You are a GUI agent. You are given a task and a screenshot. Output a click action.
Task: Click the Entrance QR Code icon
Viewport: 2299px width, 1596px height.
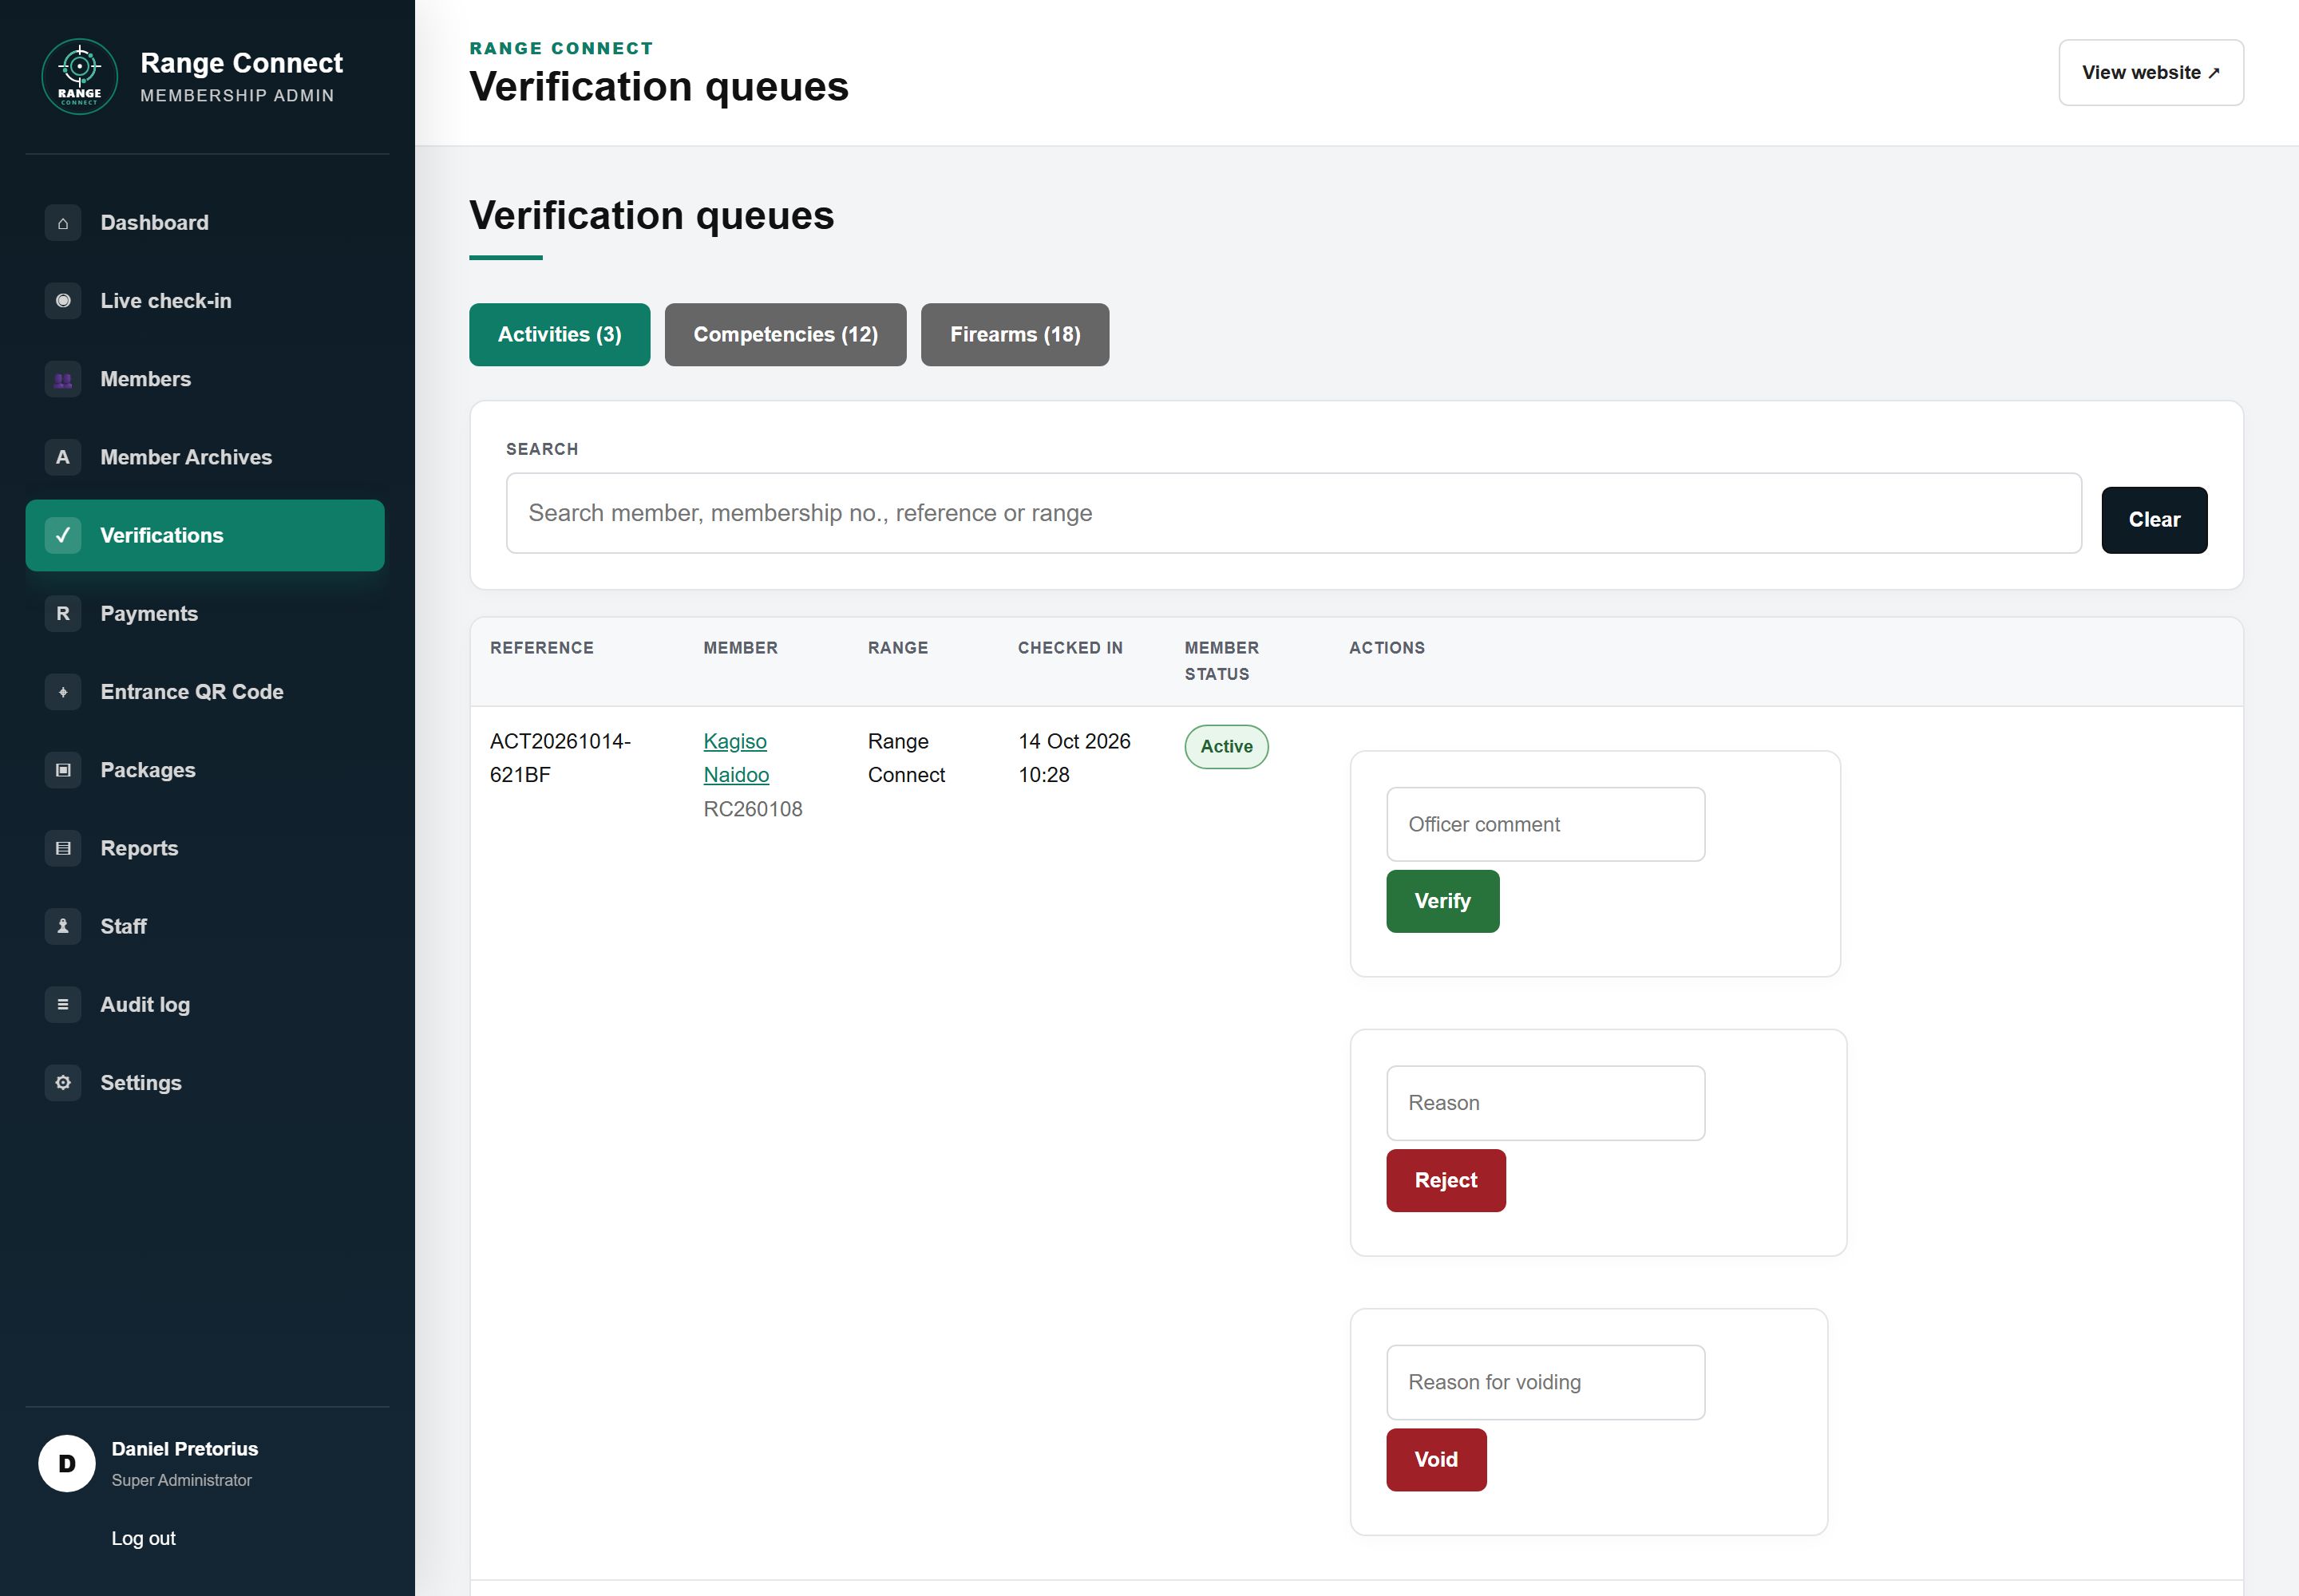[63, 691]
